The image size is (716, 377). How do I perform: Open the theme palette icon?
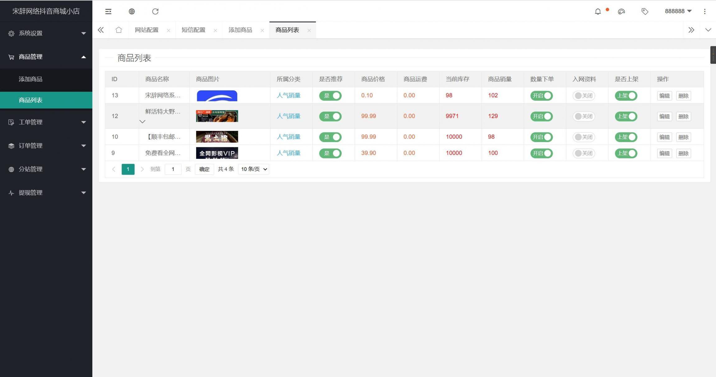pos(621,11)
